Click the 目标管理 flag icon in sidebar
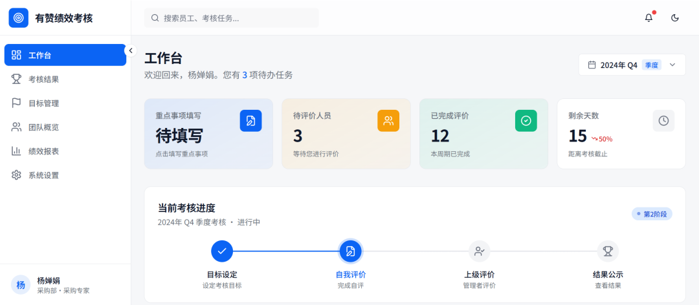699x305 pixels. pyautogui.click(x=16, y=103)
